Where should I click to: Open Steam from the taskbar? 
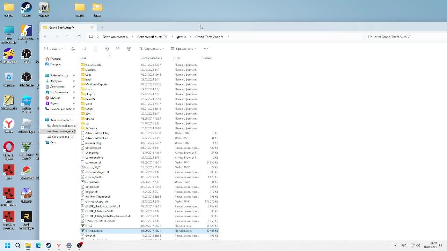pos(49,245)
